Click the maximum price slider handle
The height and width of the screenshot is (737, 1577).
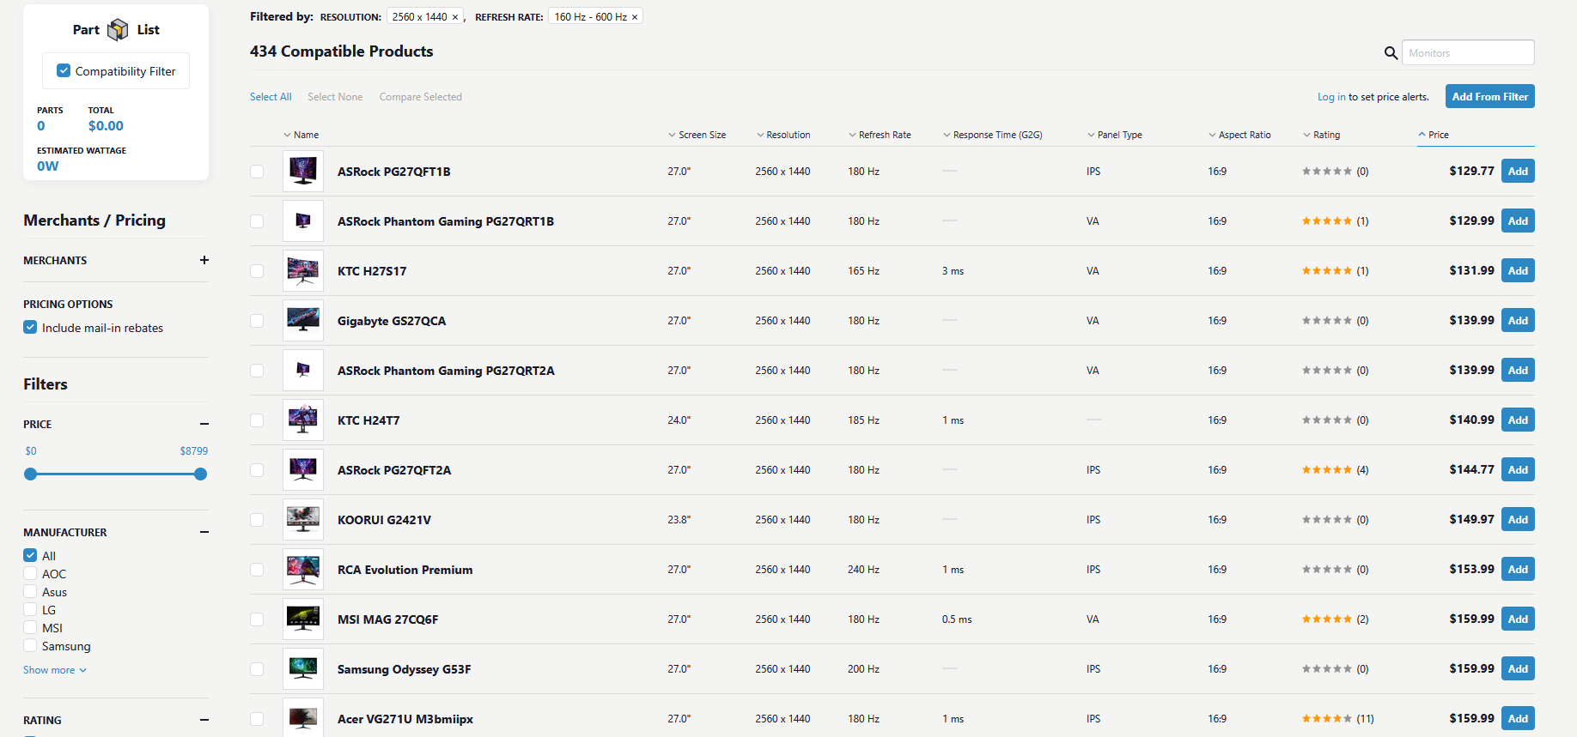pyautogui.click(x=201, y=474)
